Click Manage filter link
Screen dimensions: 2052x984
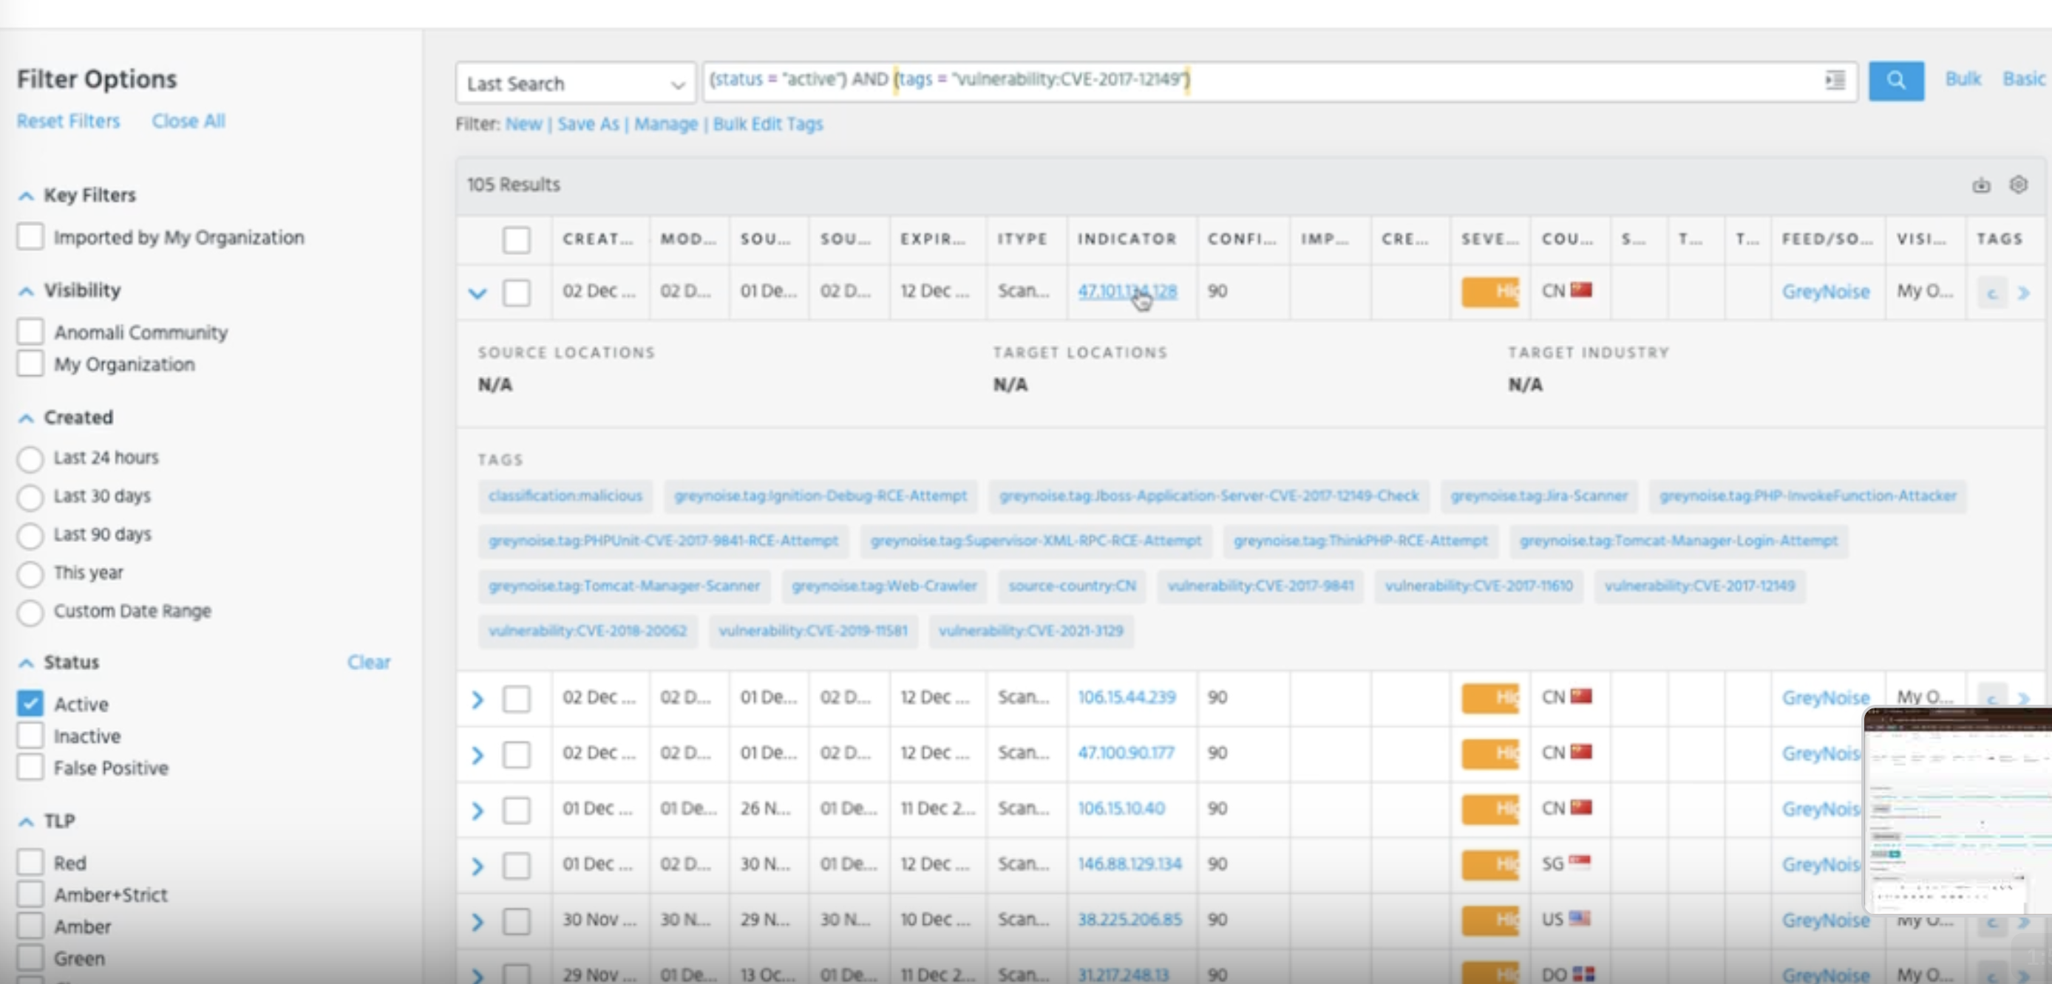coord(665,124)
